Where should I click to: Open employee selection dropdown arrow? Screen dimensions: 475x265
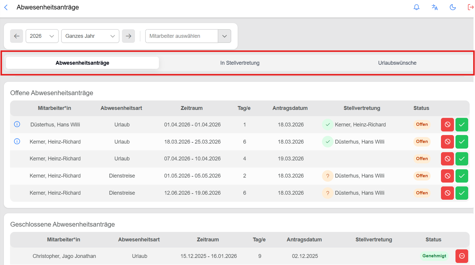[x=224, y=36]
